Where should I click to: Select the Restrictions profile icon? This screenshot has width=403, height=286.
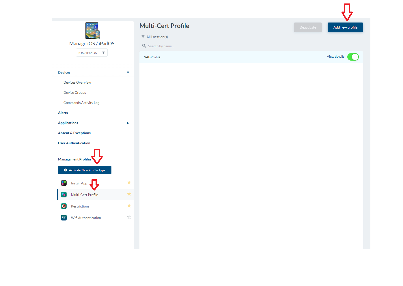click(x=64, y=206)
